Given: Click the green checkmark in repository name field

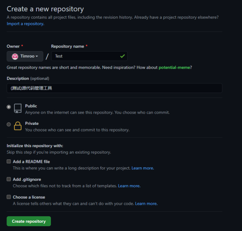Looking at the screenshot, I should [123, 56].
